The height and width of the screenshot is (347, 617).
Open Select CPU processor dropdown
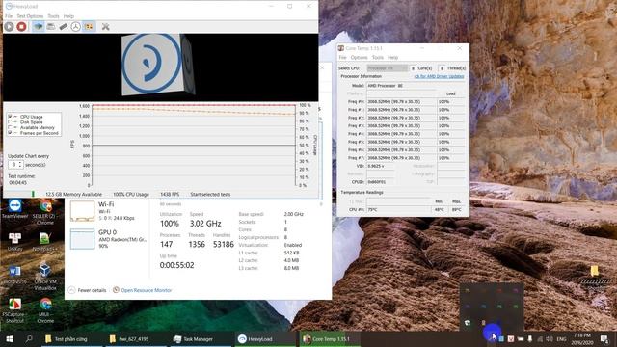[388, 68]
